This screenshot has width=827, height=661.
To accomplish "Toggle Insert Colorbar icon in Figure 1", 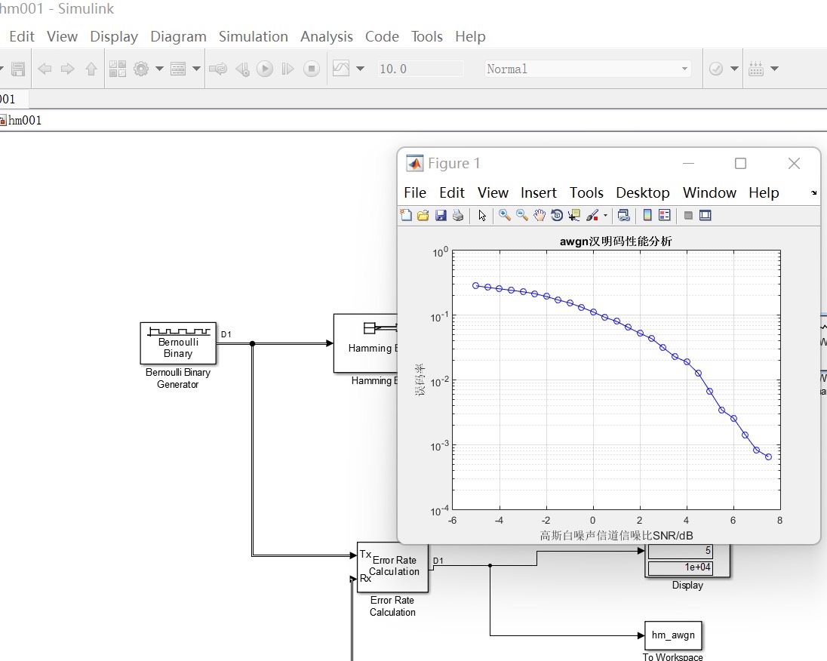I will click(x=647, y=215).
